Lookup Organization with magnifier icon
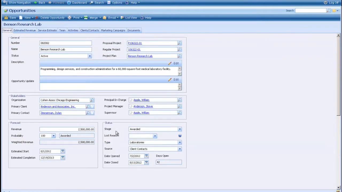 [x=92, y=100]
